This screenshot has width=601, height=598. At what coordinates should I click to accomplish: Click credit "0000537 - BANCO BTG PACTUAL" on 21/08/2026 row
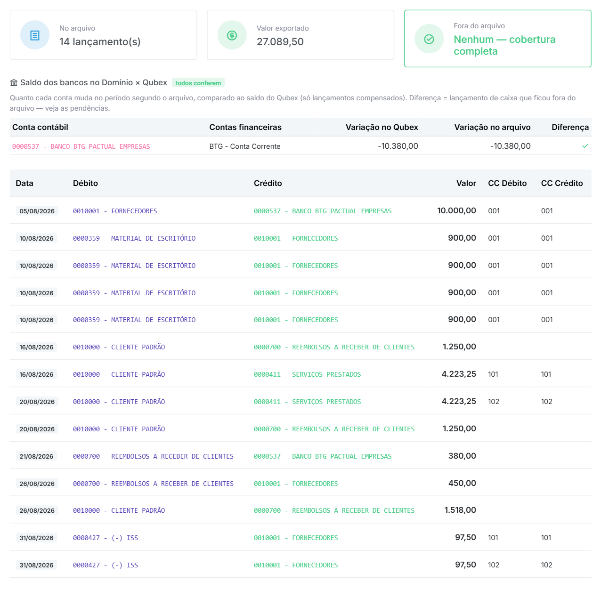click(323, 456)
